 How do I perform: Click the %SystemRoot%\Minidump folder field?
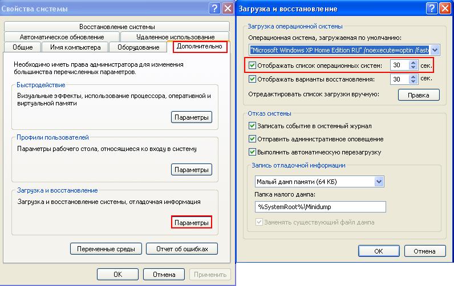pyautogui.click(x=320, y=207)
